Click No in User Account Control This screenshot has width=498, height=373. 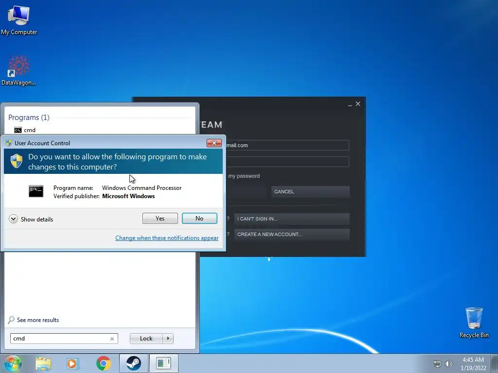point(199,218)
